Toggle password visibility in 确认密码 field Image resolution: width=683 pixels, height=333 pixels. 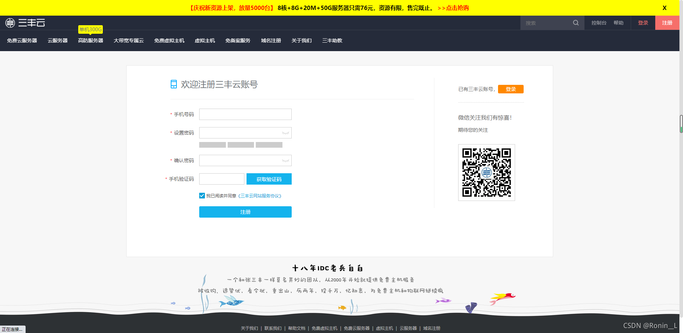tap(285, 160)
